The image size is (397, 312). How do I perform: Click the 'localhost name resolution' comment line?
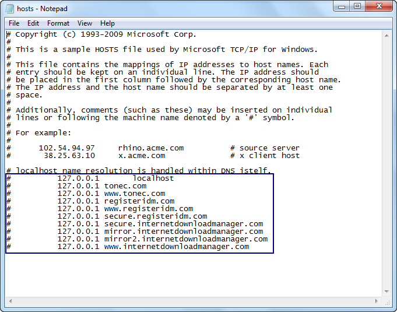139,170
